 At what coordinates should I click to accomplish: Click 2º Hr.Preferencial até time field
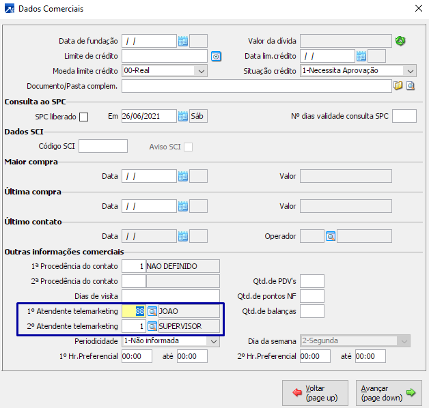(370, 356)
